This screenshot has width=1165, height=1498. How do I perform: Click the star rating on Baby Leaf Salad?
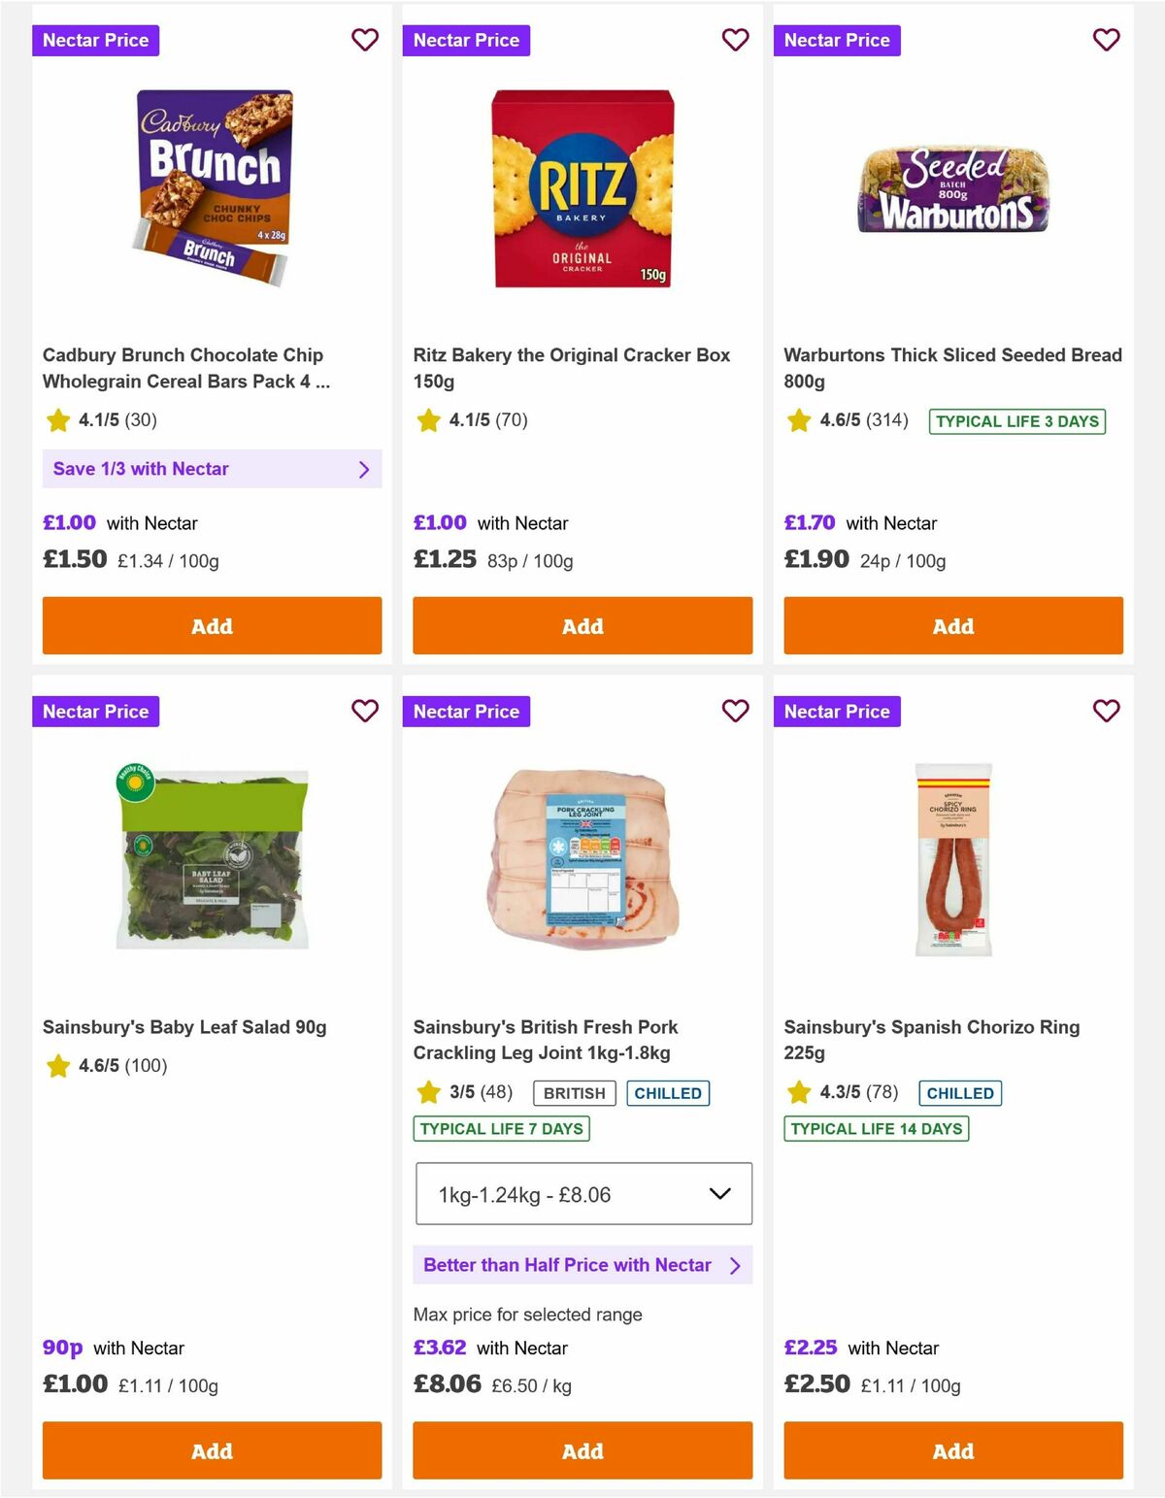[x=57, y=1065]
